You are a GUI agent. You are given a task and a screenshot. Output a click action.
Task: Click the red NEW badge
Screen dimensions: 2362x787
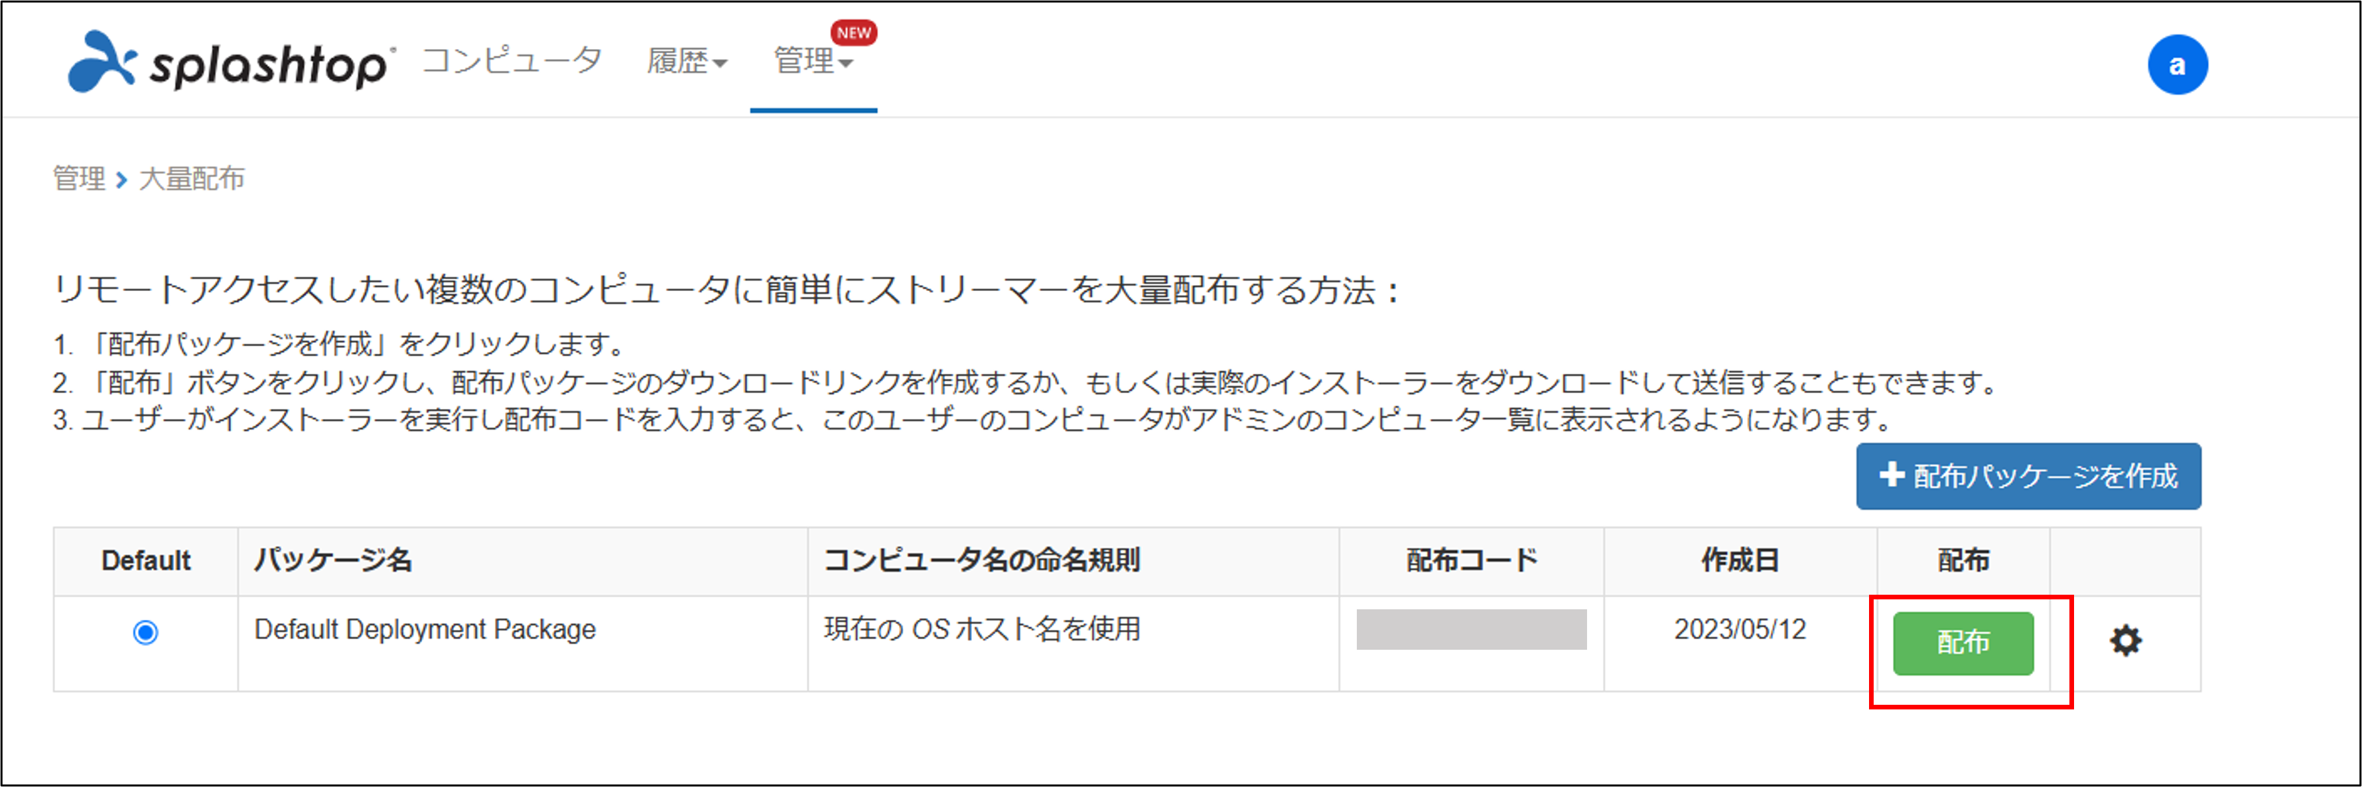[854, 32]
